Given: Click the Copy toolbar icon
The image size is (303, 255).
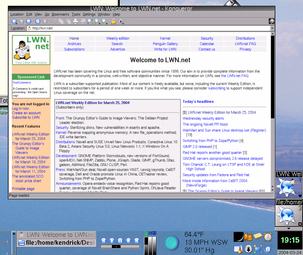Looking at the screenshot, I should coord(61,21).
